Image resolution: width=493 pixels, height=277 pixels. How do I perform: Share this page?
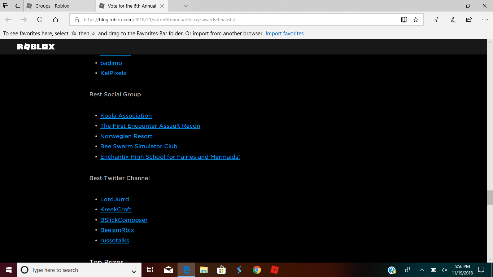coord(469,20)
